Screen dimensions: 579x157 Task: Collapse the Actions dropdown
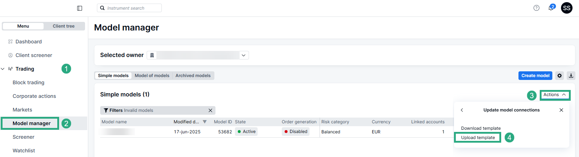[x=554, y=95]
